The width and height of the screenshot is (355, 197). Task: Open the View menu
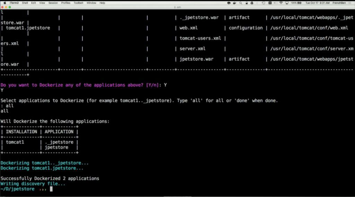(42, 3)
